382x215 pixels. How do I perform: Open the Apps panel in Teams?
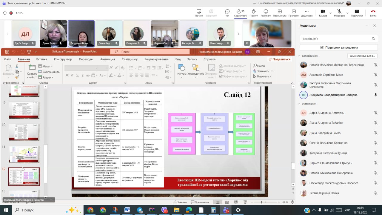(294, 13)
